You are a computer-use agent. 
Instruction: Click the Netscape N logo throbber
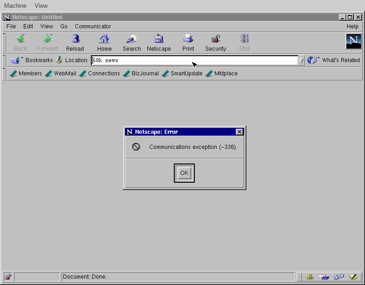point(354,41)
